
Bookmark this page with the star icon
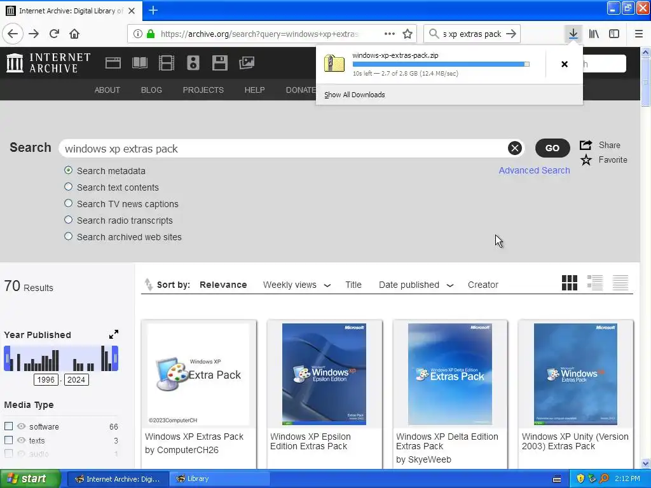[x=408, y=34]
